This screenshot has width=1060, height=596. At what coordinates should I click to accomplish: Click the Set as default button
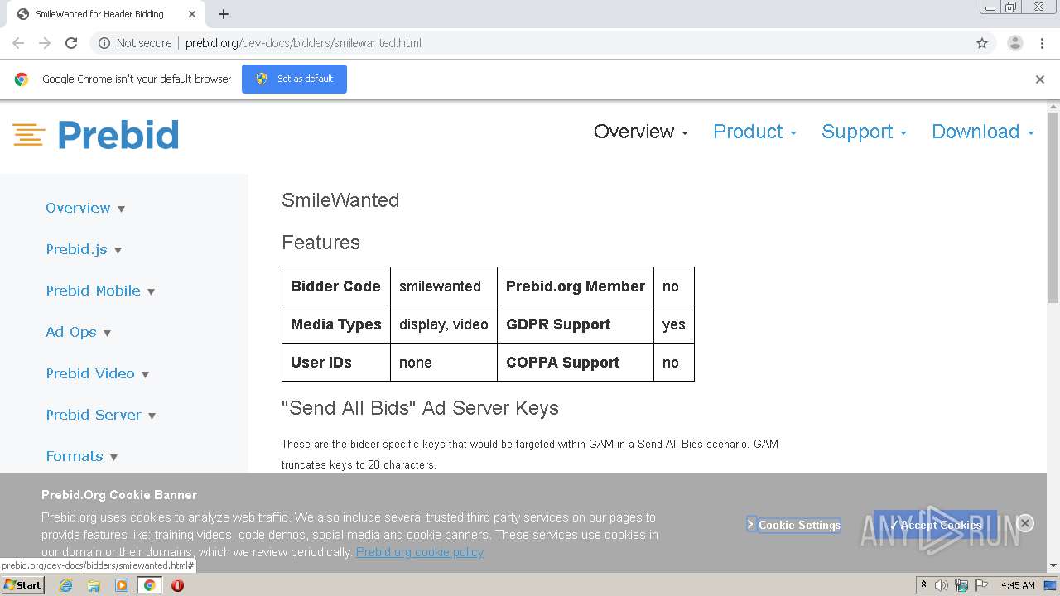tap(294, 79)
